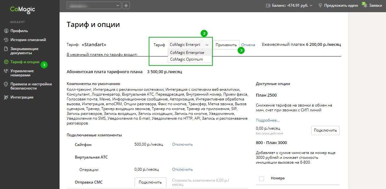Image resolution: width=386 pixels, height=189 pixels.
Task: Click Отключить for Операции
Action: 183,169
